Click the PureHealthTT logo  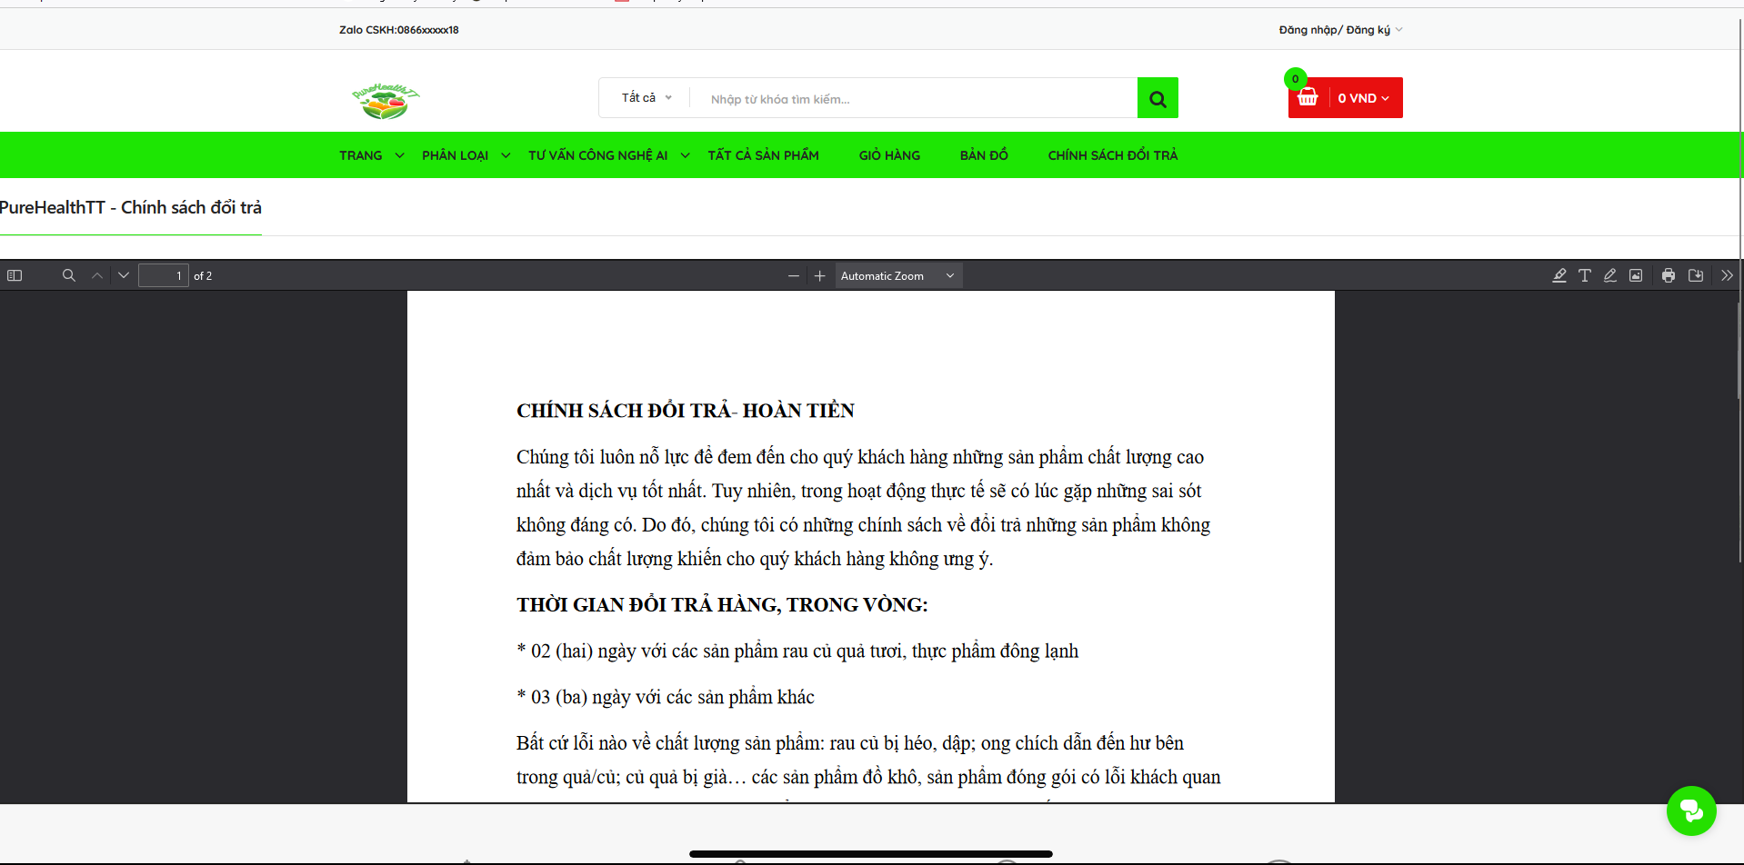pyautogui.click(x=386, y=101)
